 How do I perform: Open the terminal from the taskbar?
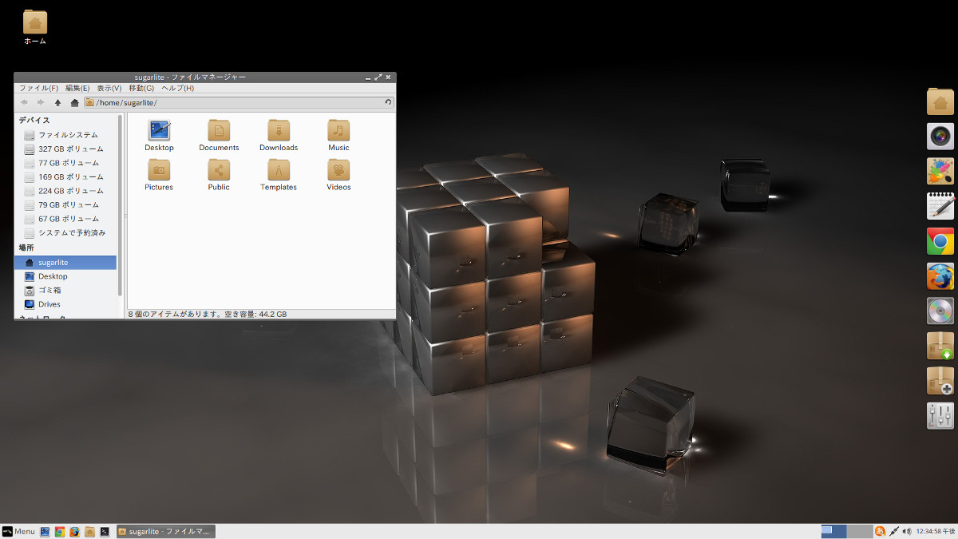click(x=105, y=531)
